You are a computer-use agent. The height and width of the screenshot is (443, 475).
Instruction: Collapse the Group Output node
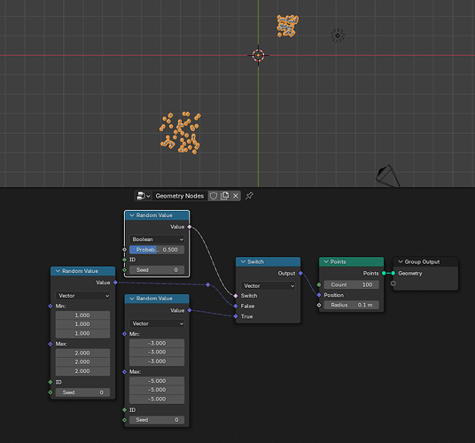point(401,261)
